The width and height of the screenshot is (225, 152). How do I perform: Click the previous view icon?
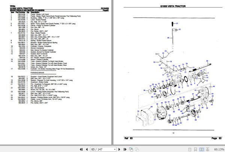click(x=131, y=149)
